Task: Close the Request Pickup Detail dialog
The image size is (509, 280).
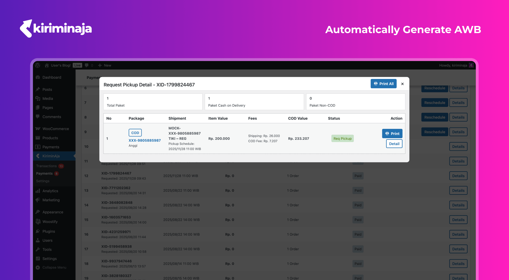Action: coord(402,84)
